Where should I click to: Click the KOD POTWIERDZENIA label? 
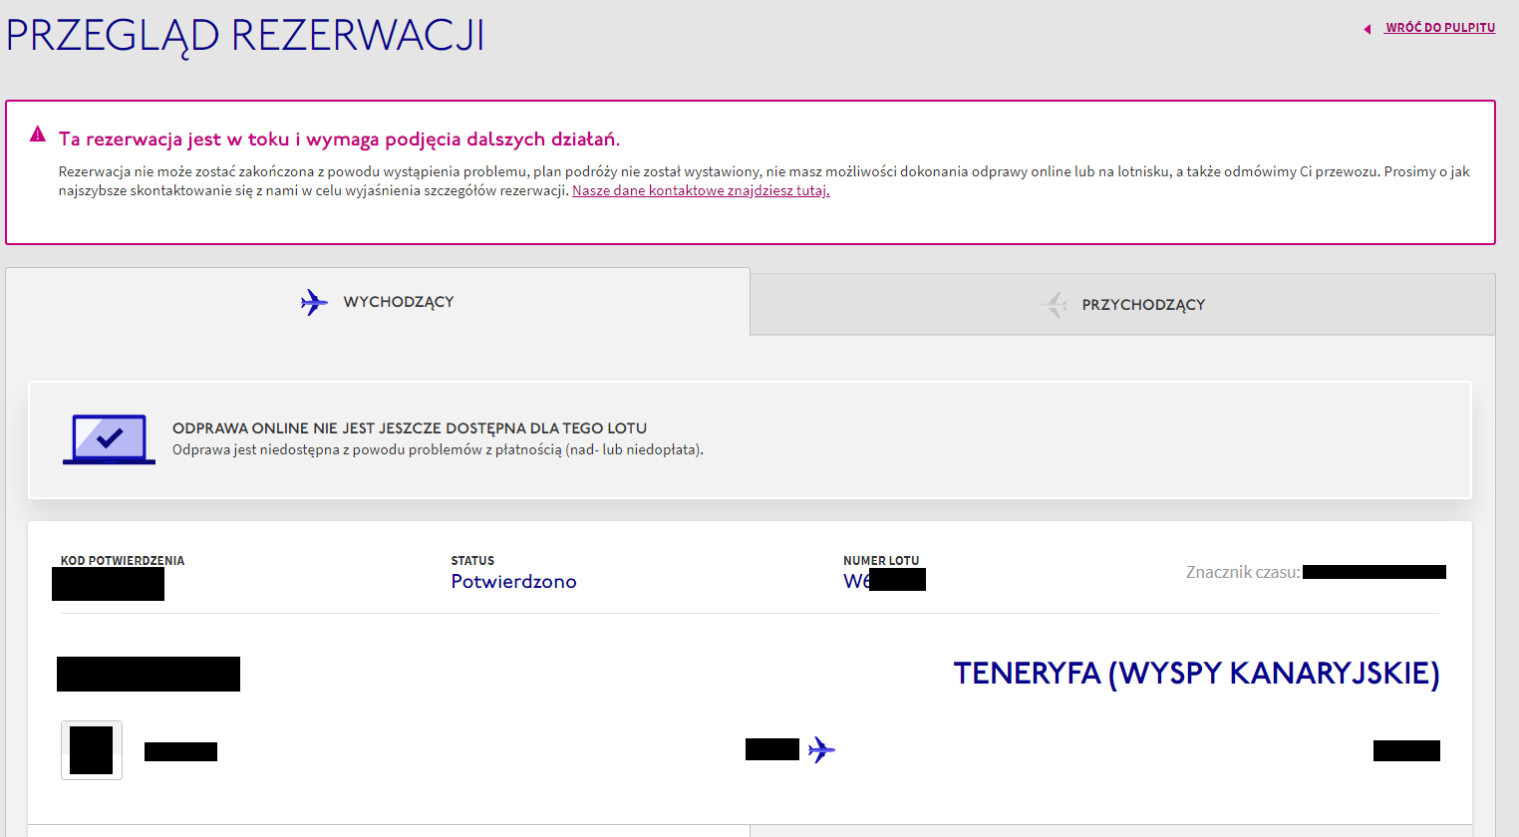click(123, 561)
